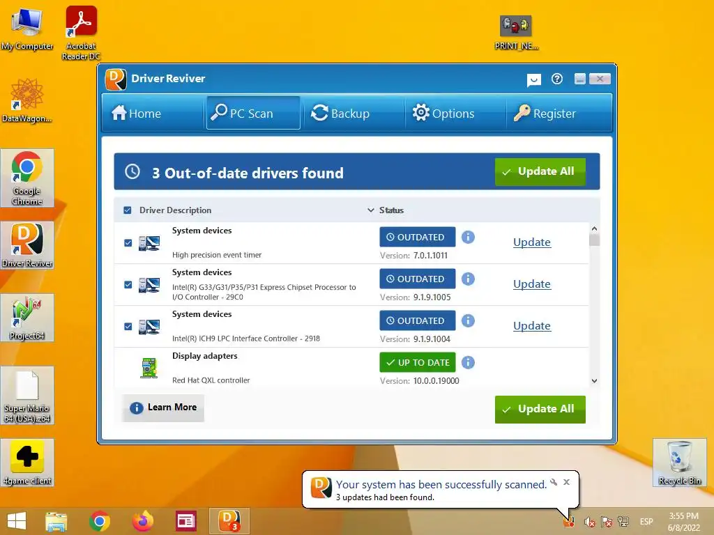Click the taskbar clock showing 3:55 PM

(683, 522)
